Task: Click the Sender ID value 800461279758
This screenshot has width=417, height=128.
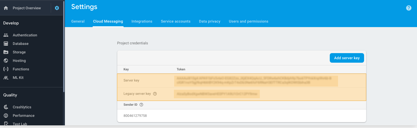Action: [x=135, y=116]
